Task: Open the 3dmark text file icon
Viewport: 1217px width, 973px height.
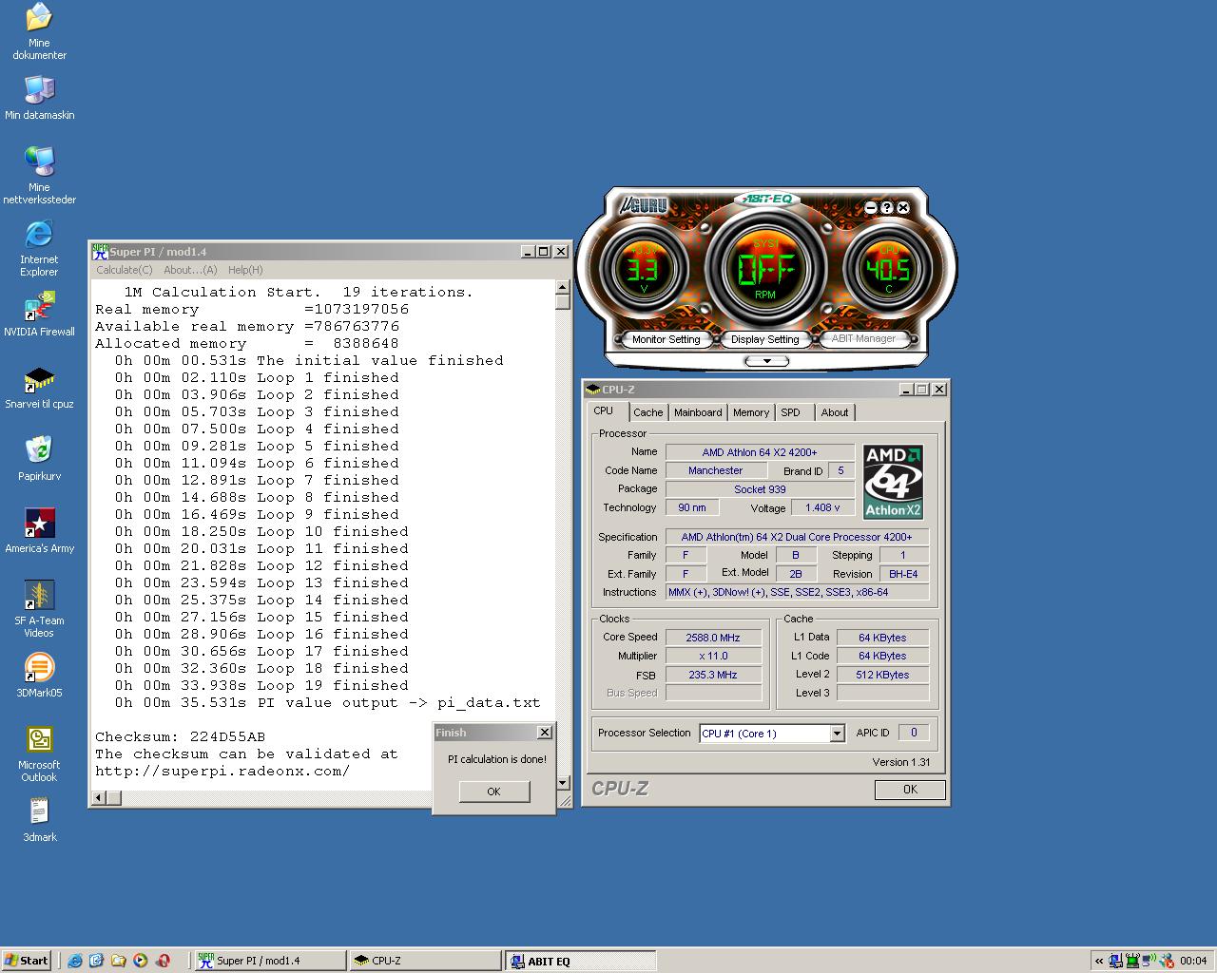Action: pyautogui.click(x=39, y=820)
